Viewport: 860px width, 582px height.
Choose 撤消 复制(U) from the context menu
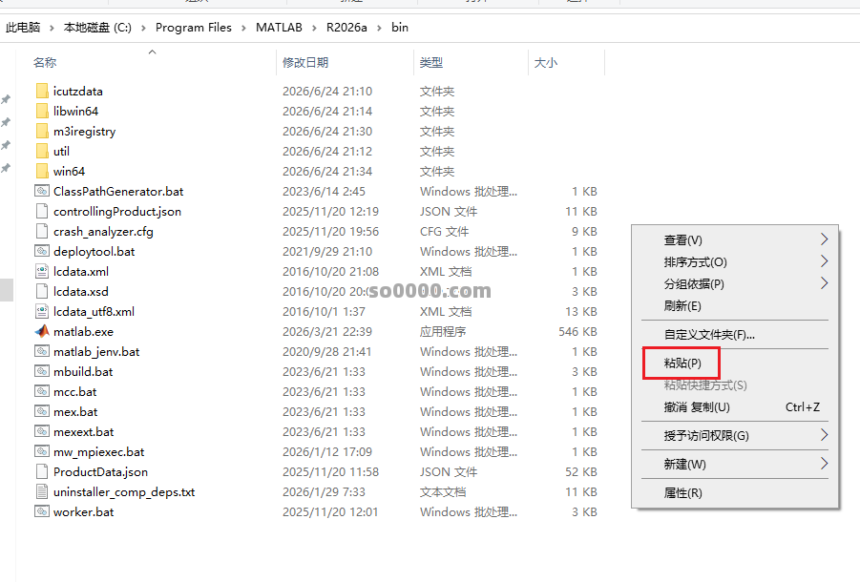tap(735, 407)
